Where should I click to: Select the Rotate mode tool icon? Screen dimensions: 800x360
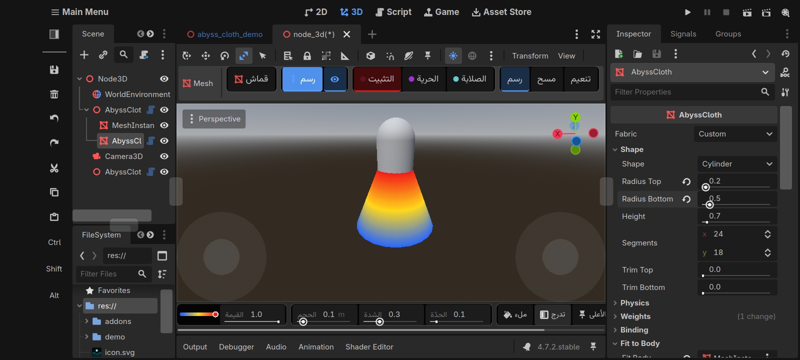[x=224, y=55]
